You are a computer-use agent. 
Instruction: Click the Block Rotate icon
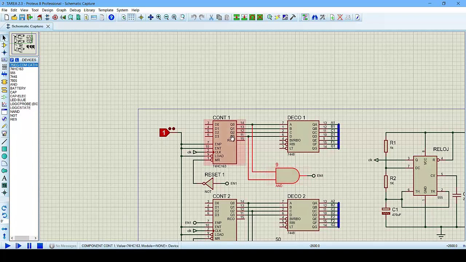252,17
